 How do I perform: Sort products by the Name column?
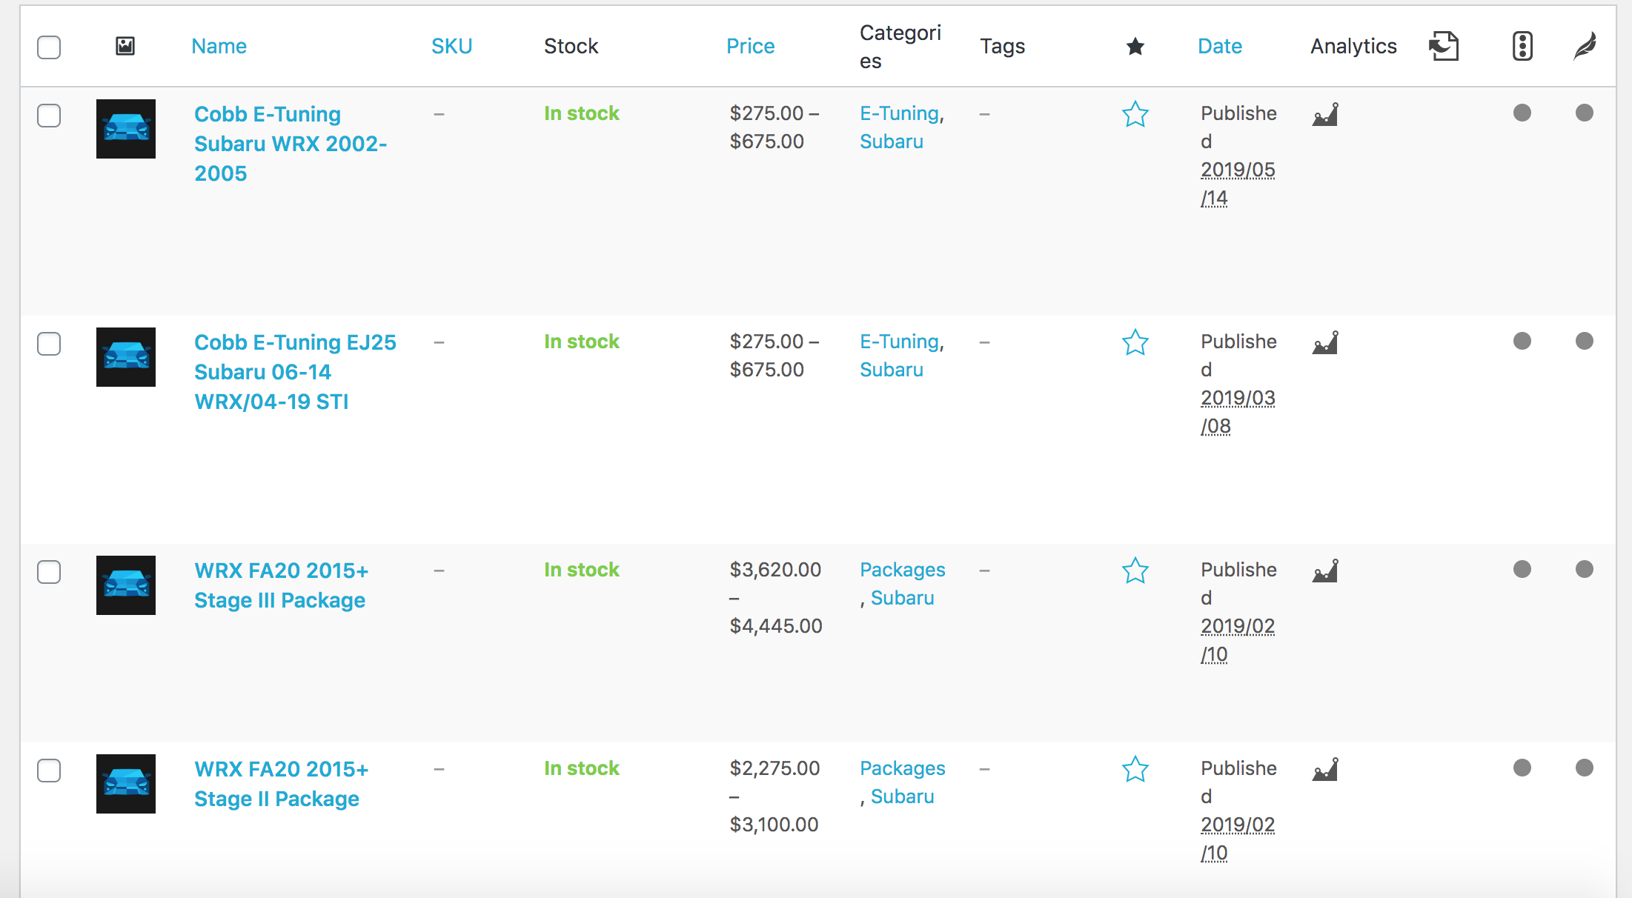click(219, 46)
